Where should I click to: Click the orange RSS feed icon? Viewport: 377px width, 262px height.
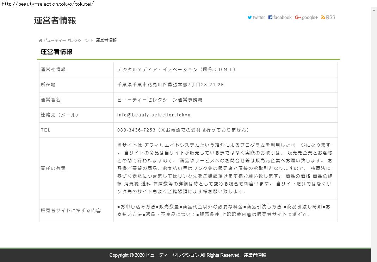point(323,17)
